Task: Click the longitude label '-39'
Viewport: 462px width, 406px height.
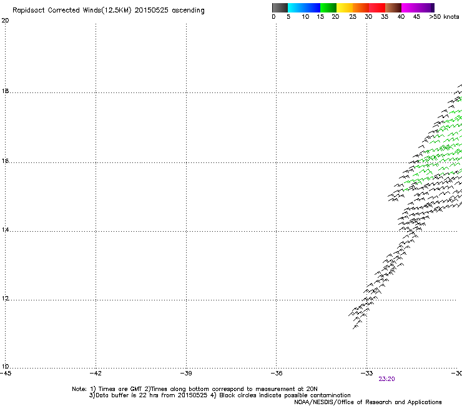Action: click(186, 374)
